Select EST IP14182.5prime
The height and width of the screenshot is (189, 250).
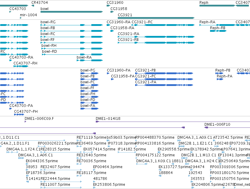pos(127,152)
